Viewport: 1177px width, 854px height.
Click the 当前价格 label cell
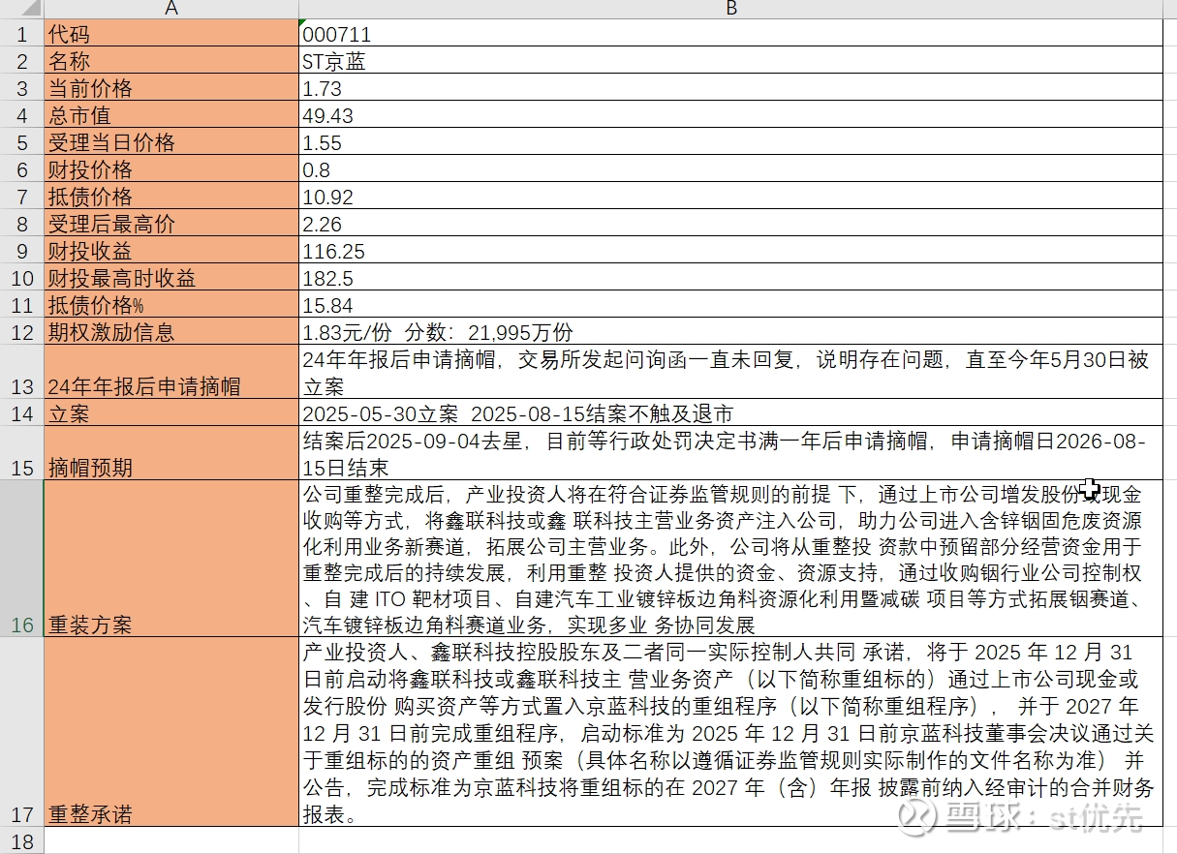click(x=171, y=87)
